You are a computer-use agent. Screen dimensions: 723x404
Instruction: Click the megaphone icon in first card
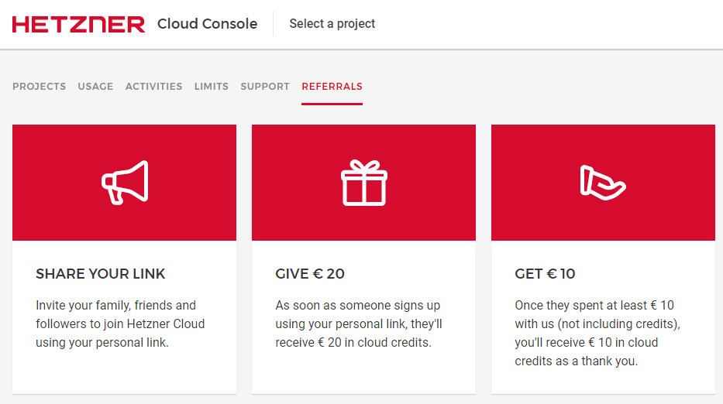click(125, 183)
